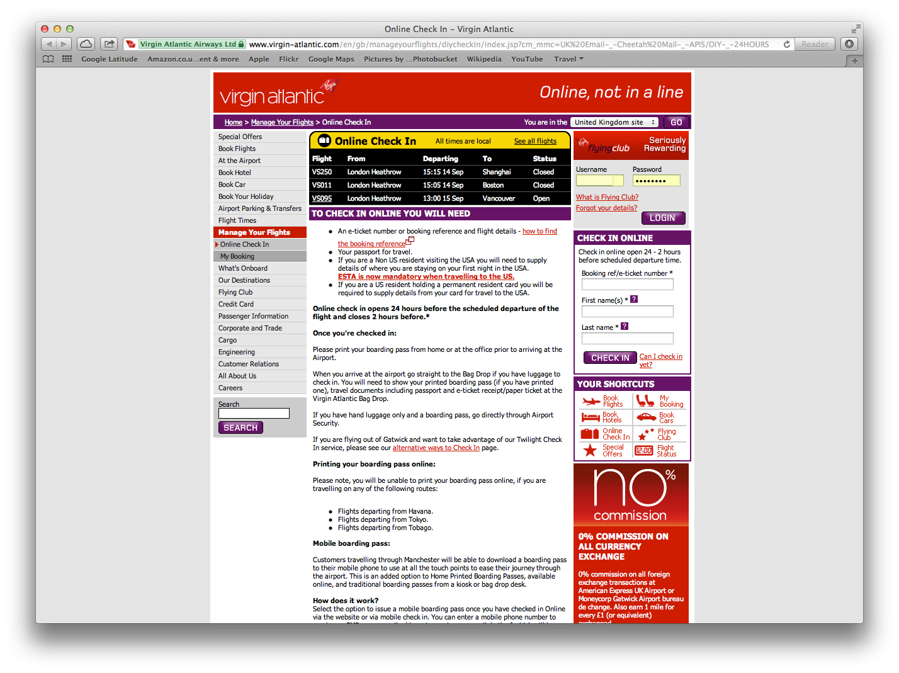This screenshot has width=899, height=673.
Task: Open Wikipedia bookmark
Action: click(x=484, y=59)
